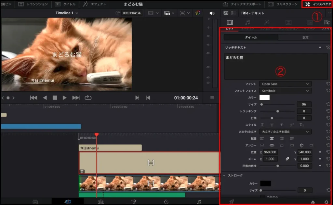The height and width of the screenshot is (205, 333).
Task: Open the Fusion page
Action: pos(133,201)
